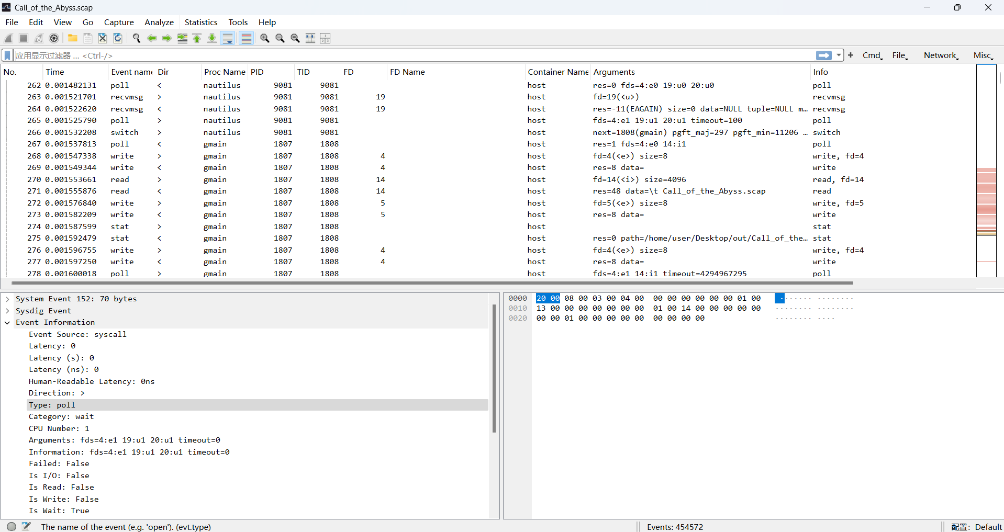Click the layout panes icon in toolbar

pyautogui.click(x=325, y=38)
